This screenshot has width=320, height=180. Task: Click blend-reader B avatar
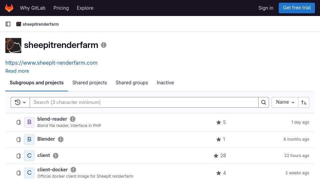pos(29,122)
